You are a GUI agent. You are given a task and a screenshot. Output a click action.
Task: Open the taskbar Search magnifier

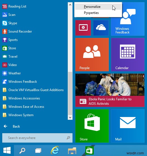click(x=22, y=150)
